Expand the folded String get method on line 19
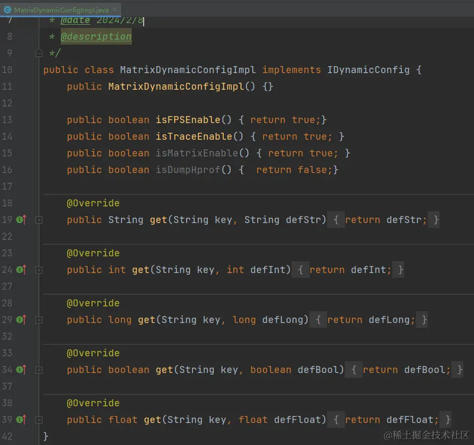 click(39, 220)
